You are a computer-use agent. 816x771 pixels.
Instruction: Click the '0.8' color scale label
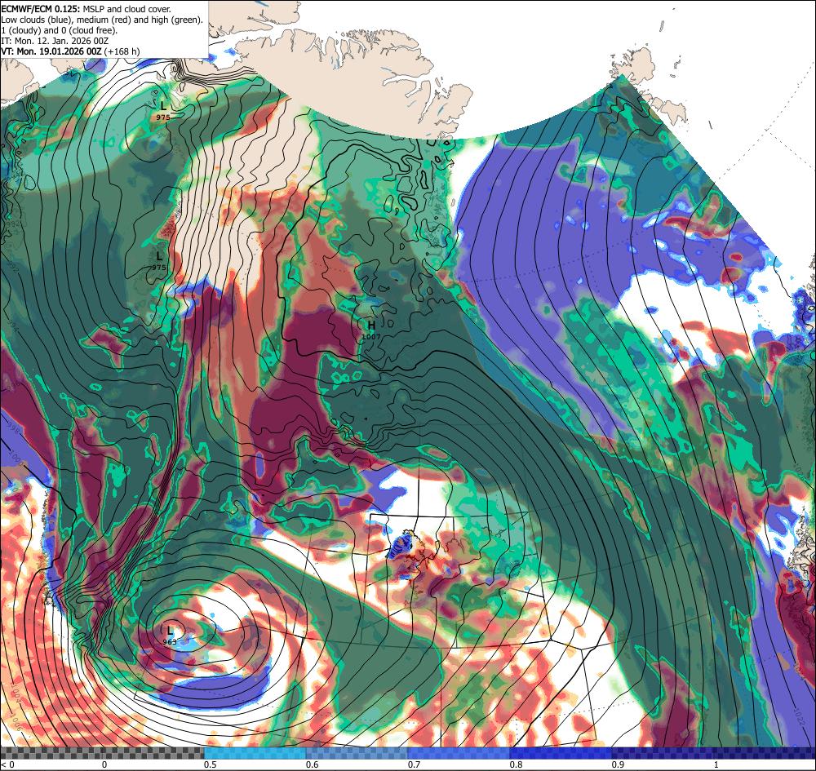coord(517,764)
